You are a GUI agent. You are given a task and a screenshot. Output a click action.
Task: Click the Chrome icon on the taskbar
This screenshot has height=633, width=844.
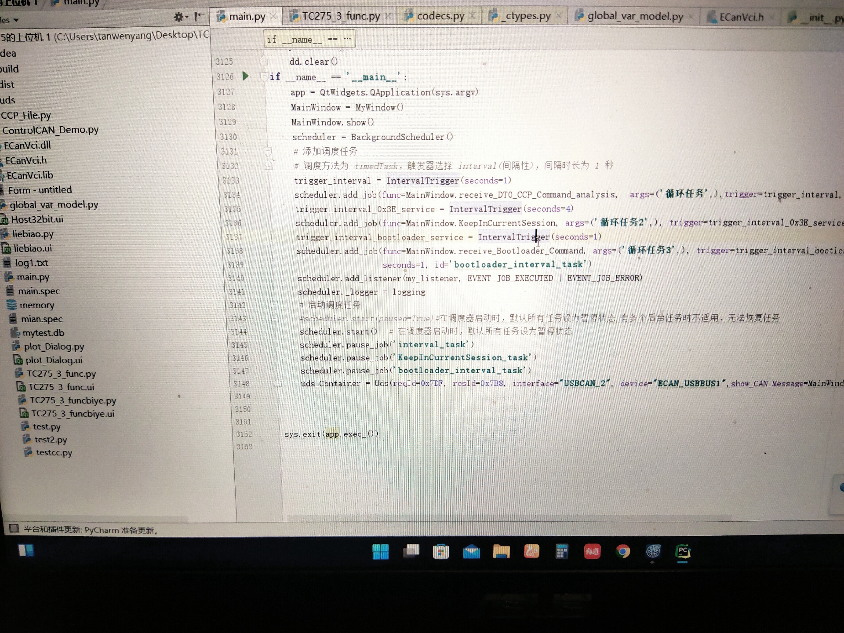tap(622, 551)
